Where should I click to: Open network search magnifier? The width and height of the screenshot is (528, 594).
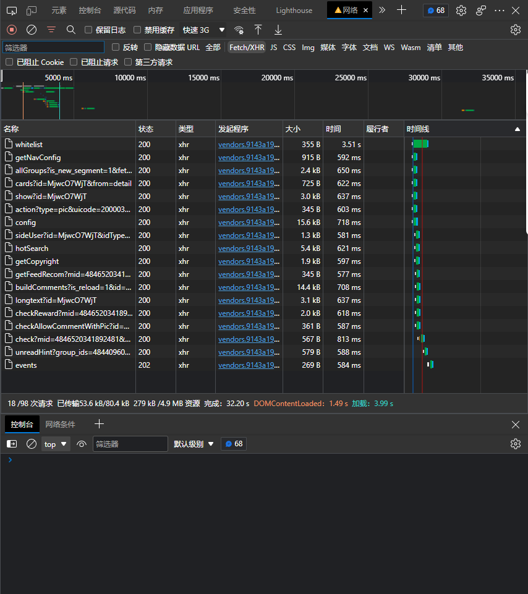point(71,30)
